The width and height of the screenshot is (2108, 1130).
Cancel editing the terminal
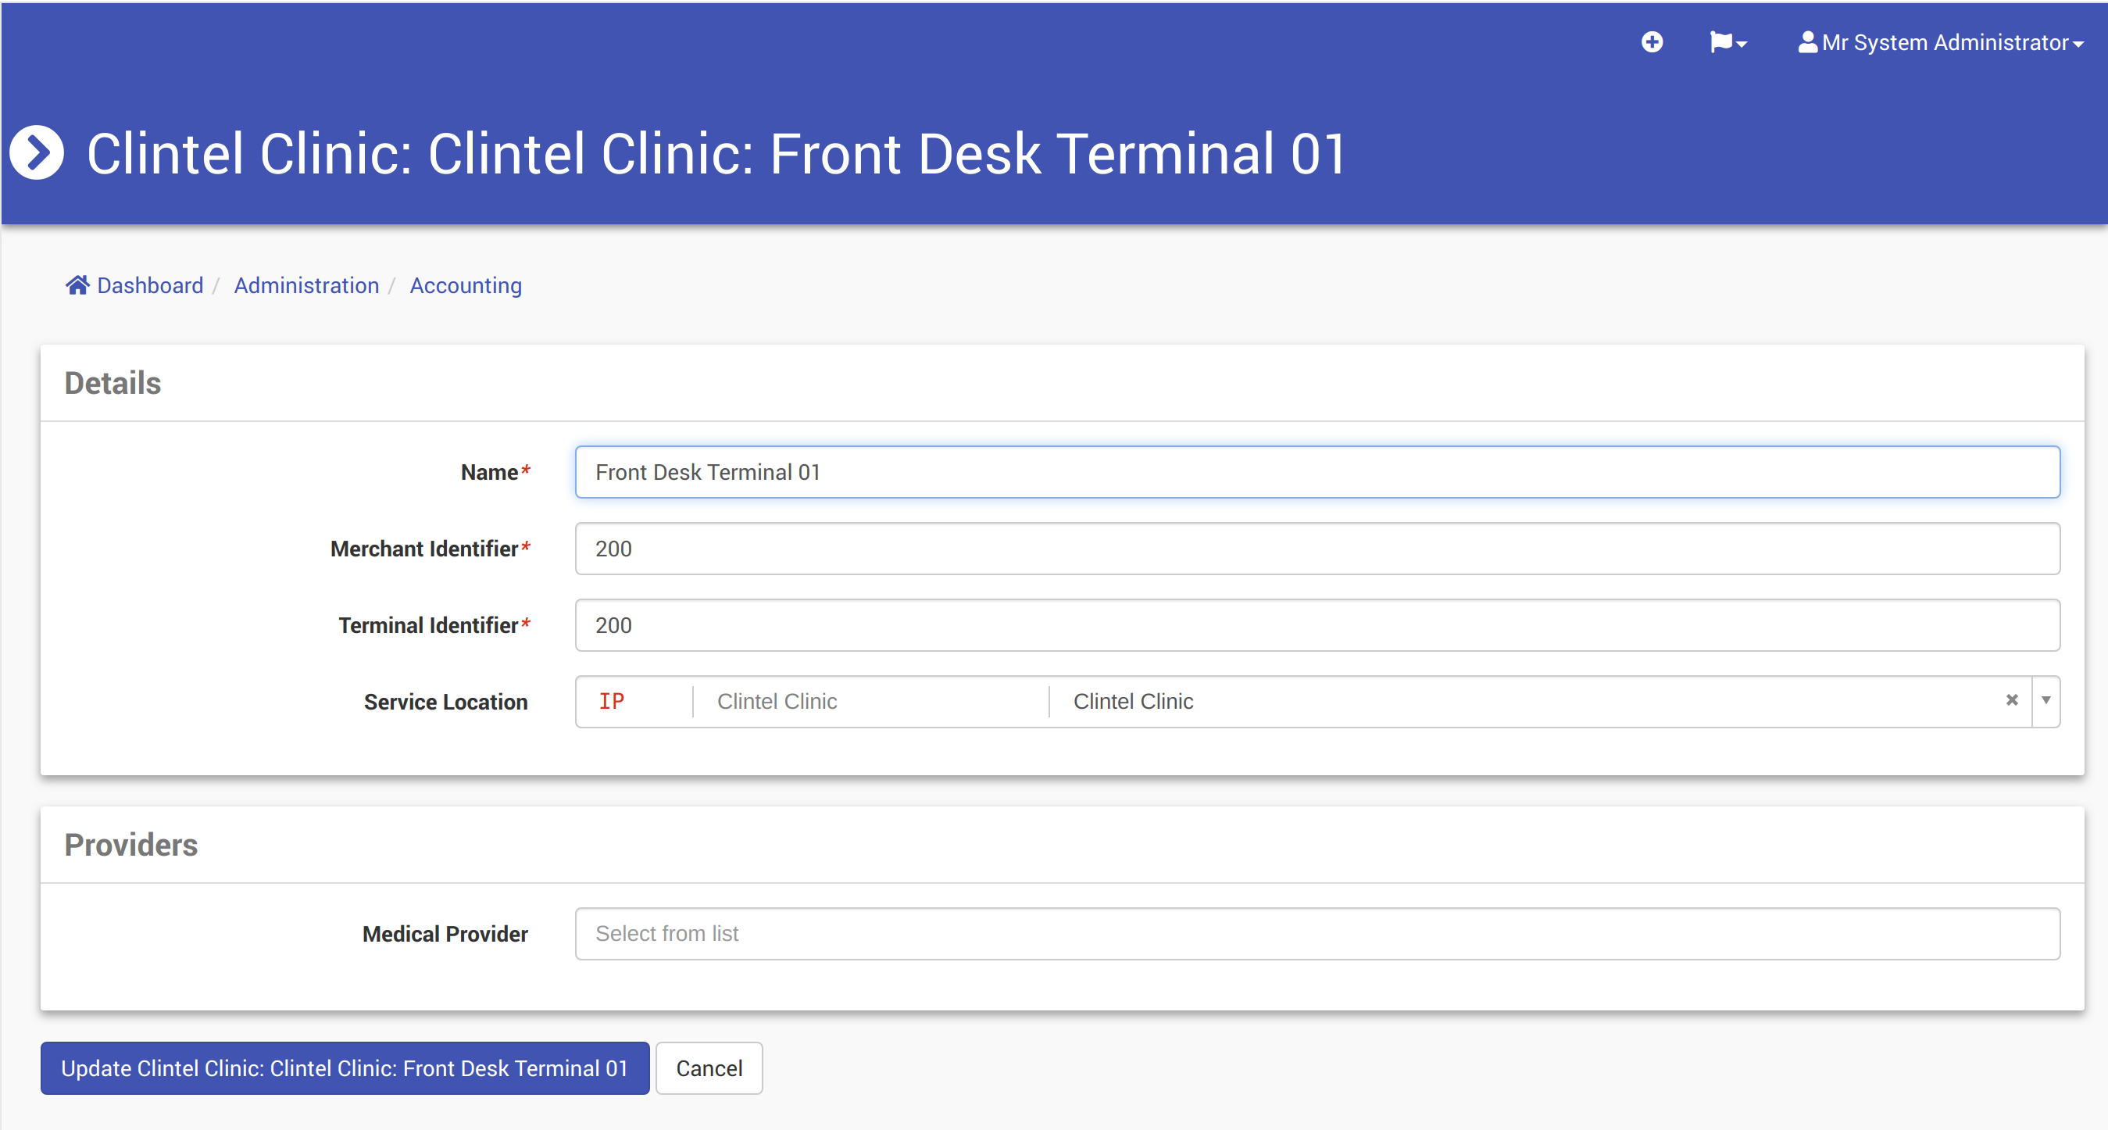coord(709,1067)
